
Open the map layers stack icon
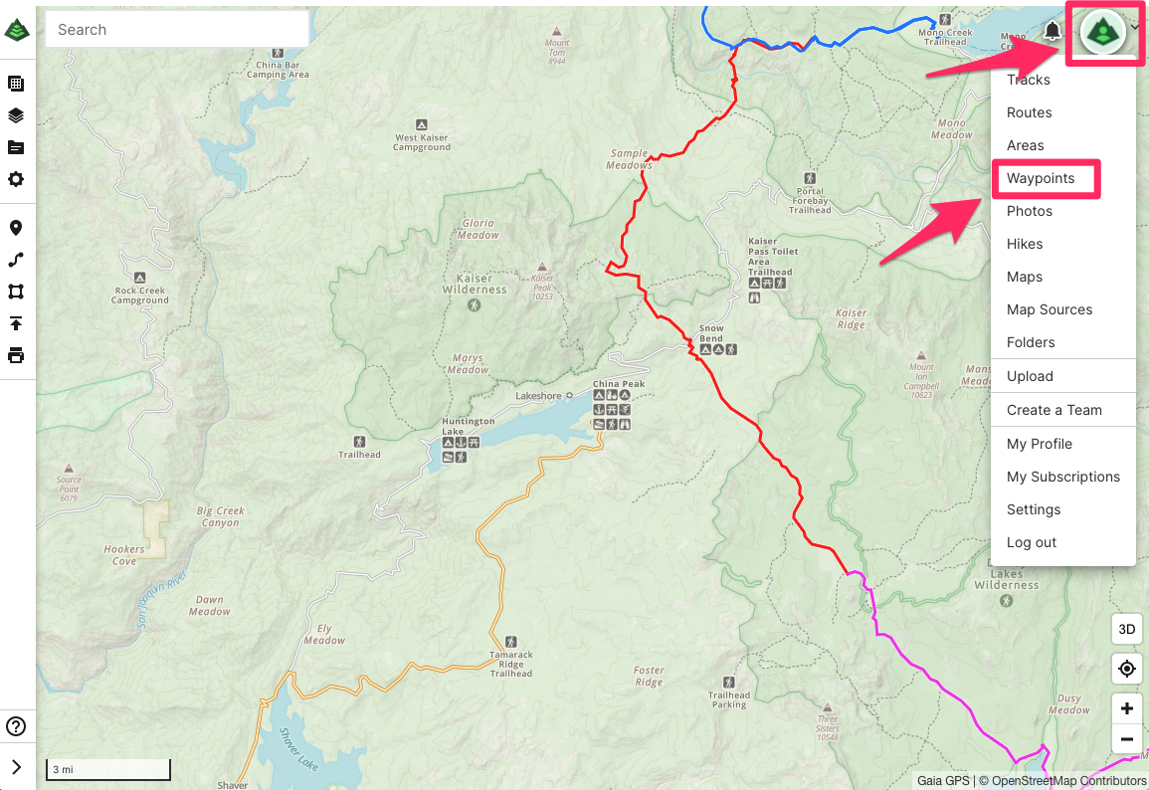click(x=15, y=115)
